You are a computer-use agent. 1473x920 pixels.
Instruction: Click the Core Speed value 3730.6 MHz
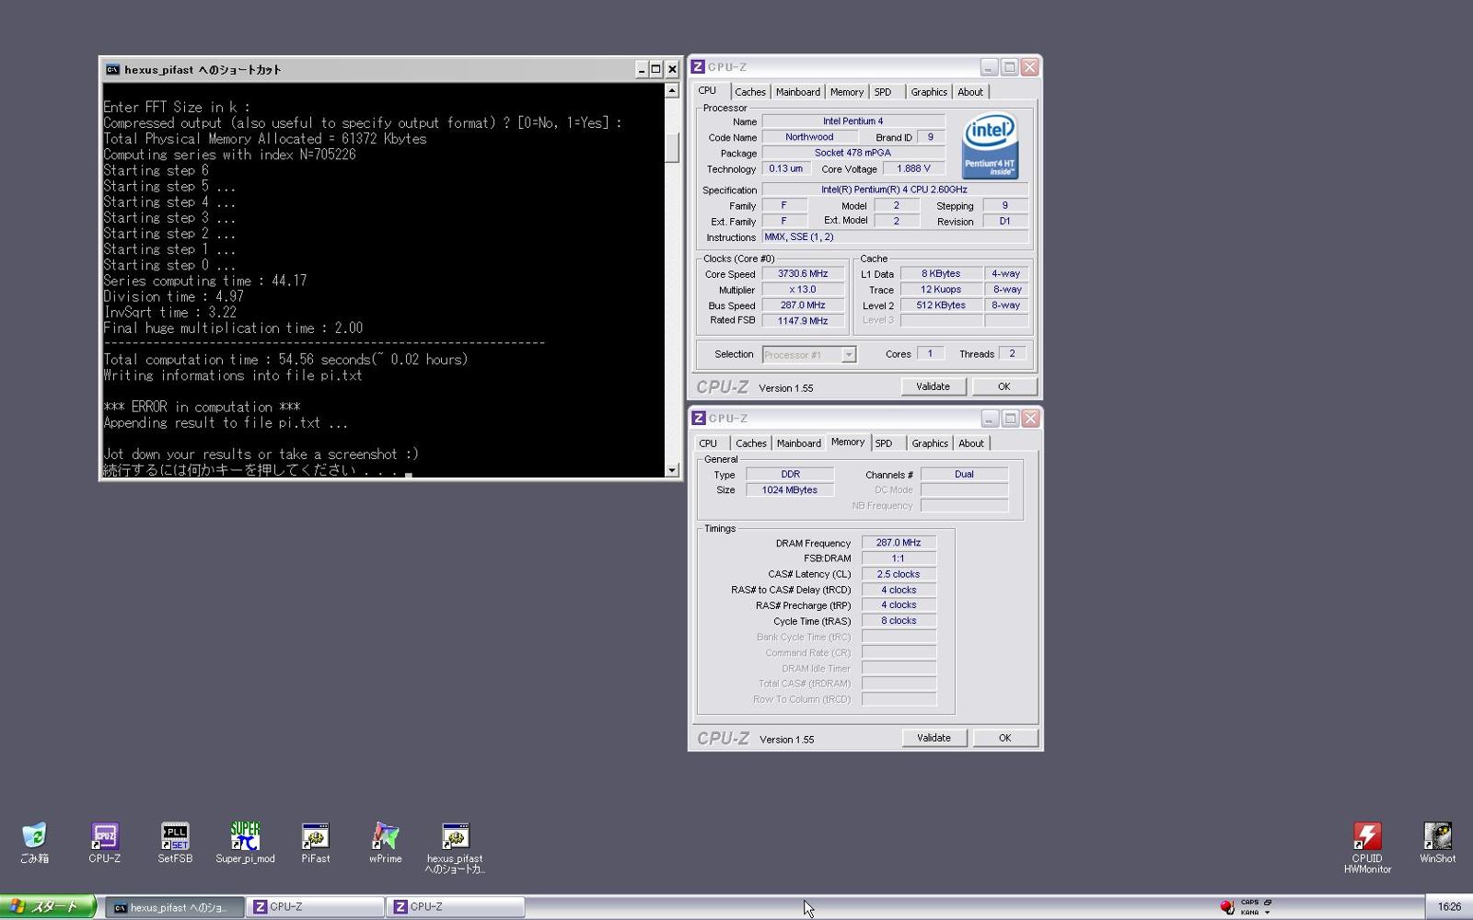pyautogui.click(x=803, y=273)
